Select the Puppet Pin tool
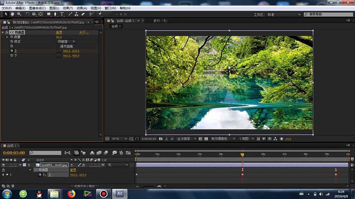Screen dimensions: 355x199 tap(99, 14)
